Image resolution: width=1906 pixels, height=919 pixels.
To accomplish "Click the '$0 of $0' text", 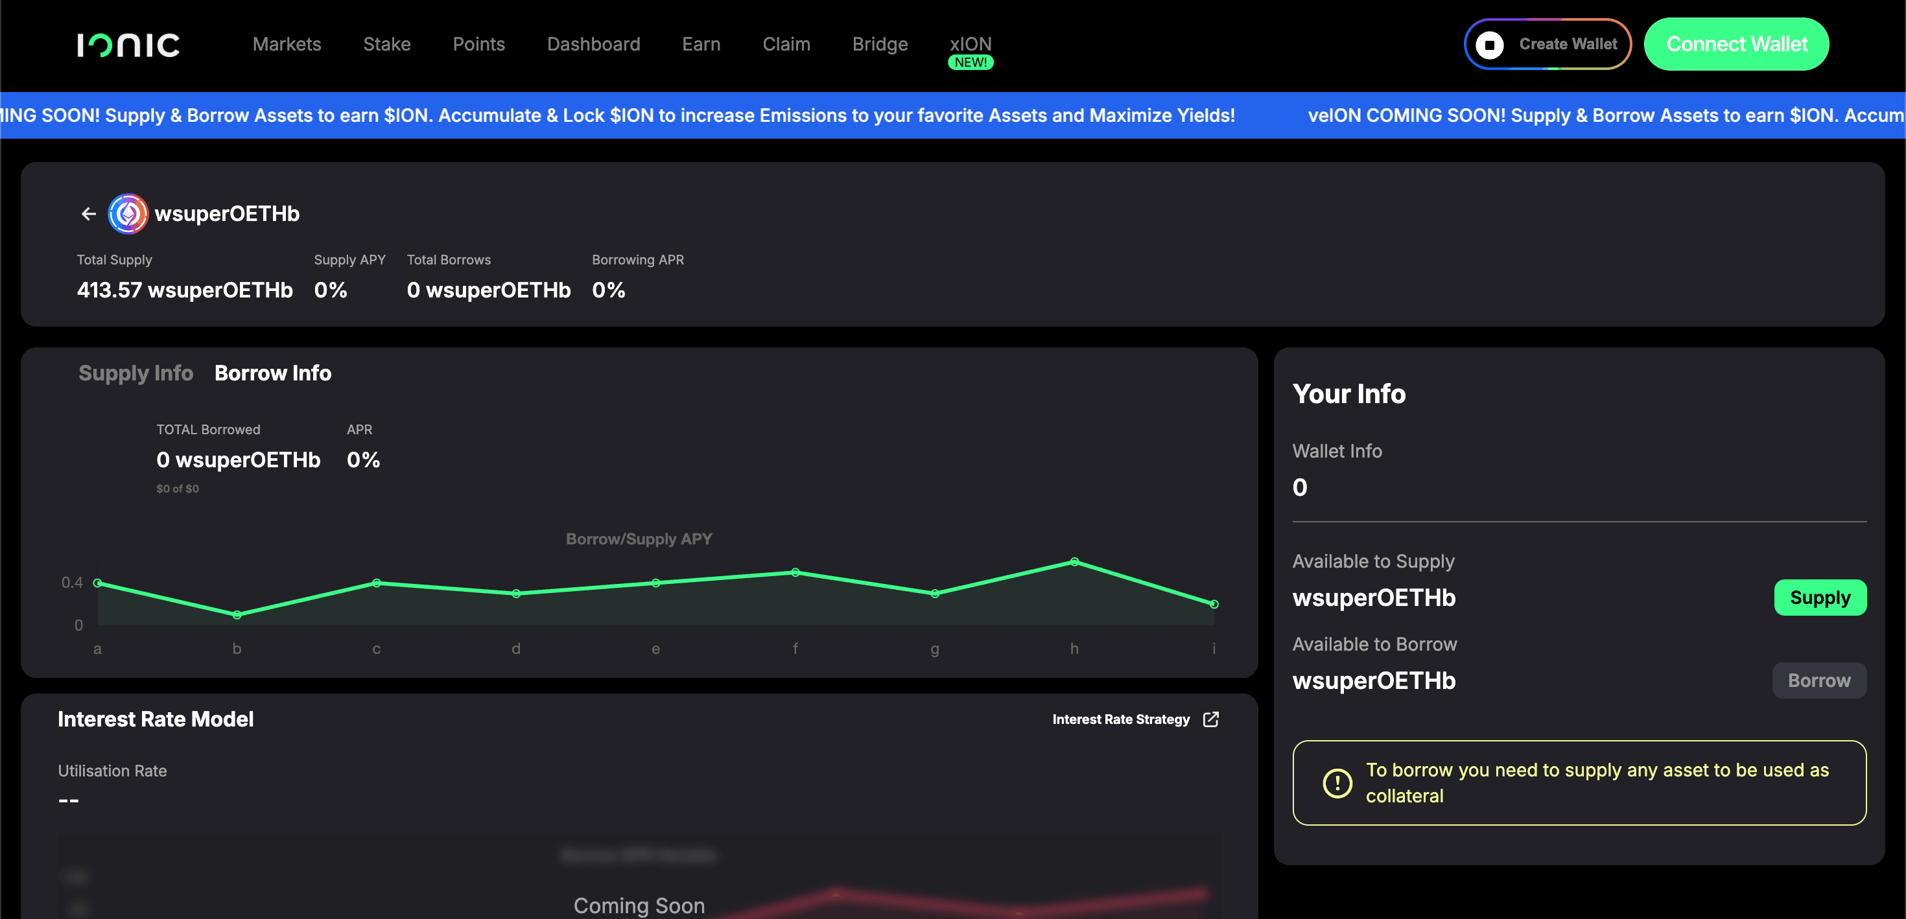I will coord(178,489).
